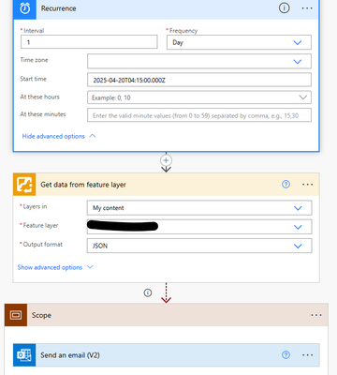
Task: Click the run-after info icon above Scope
Action: tap(148, 292)
